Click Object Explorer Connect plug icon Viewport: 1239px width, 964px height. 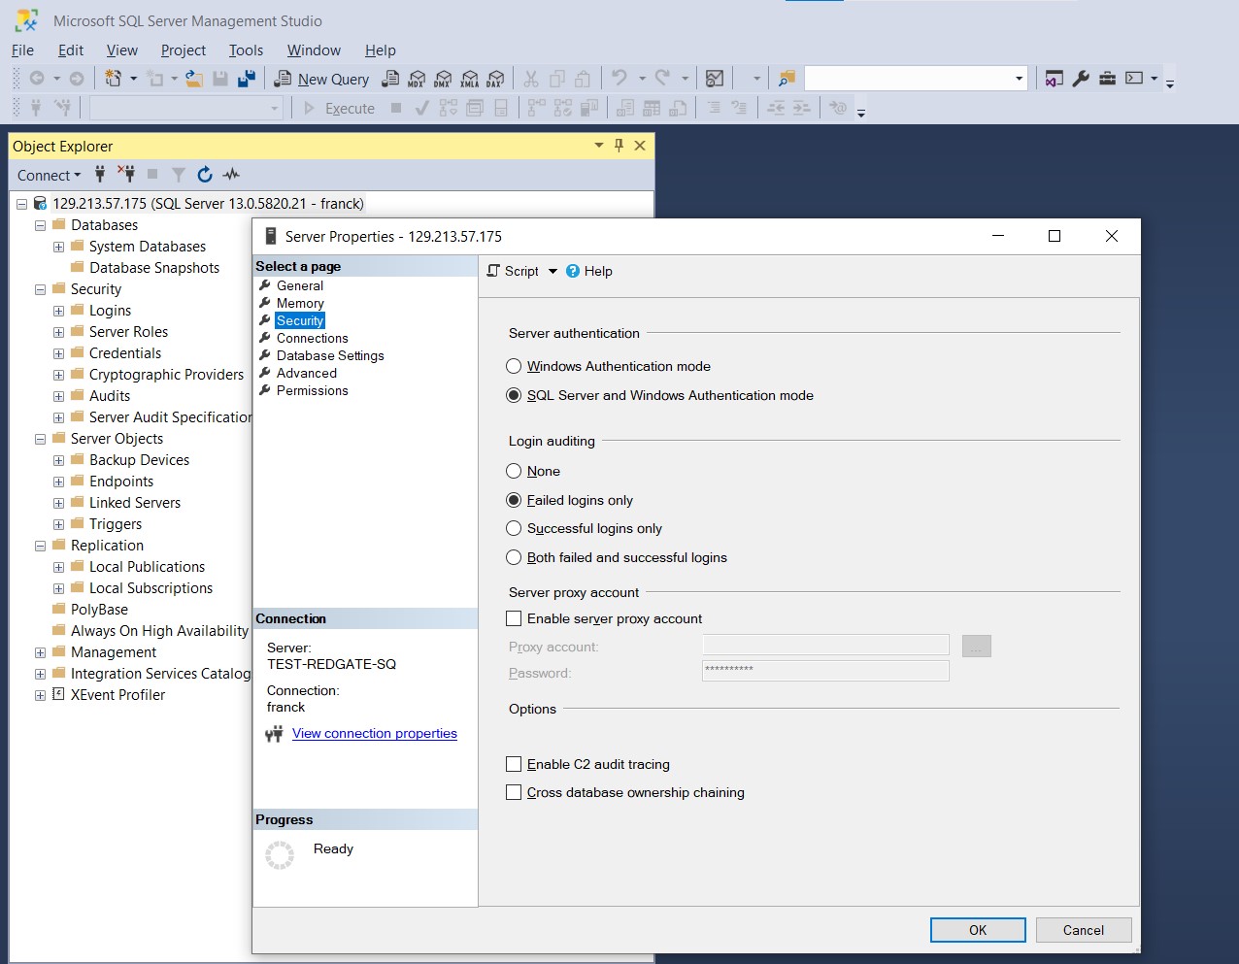pyautogui.click(x=100, y=175)
